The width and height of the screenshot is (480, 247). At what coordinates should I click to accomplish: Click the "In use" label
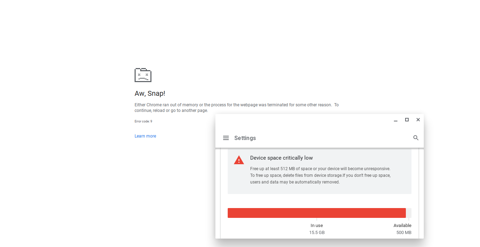(x=317, y=226)
